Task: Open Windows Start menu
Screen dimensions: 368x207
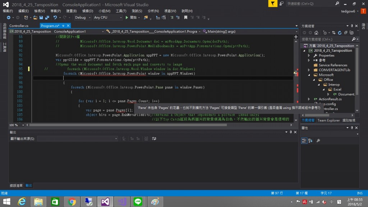Action: pyautogui.click(x=6, y=202)
